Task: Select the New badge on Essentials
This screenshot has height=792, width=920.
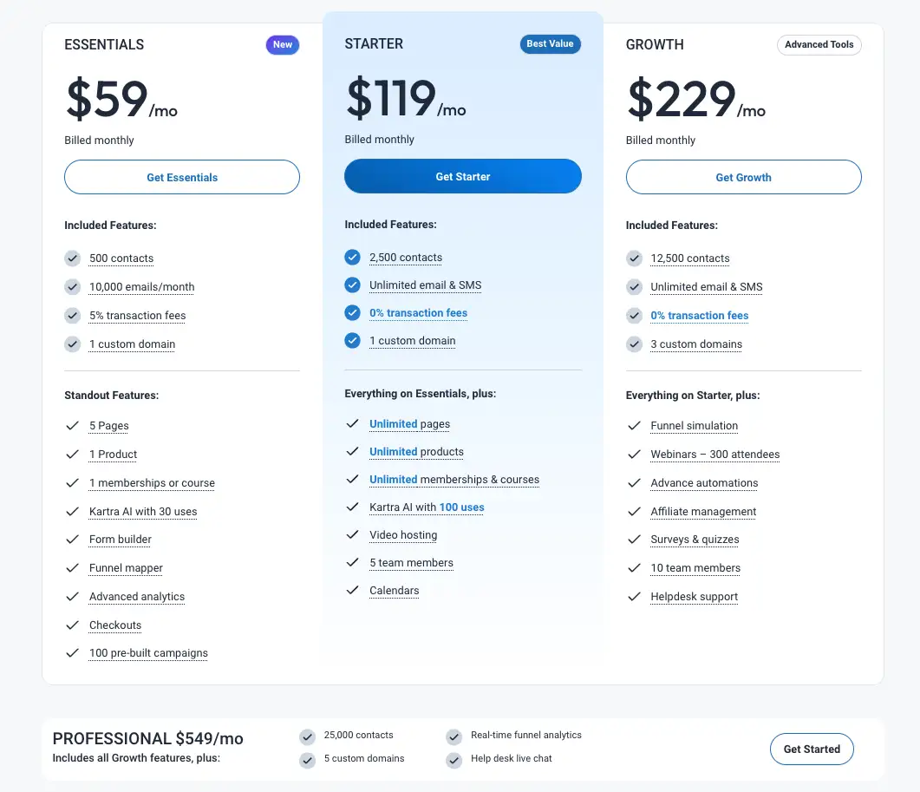Action: click(x=282, y=44)
